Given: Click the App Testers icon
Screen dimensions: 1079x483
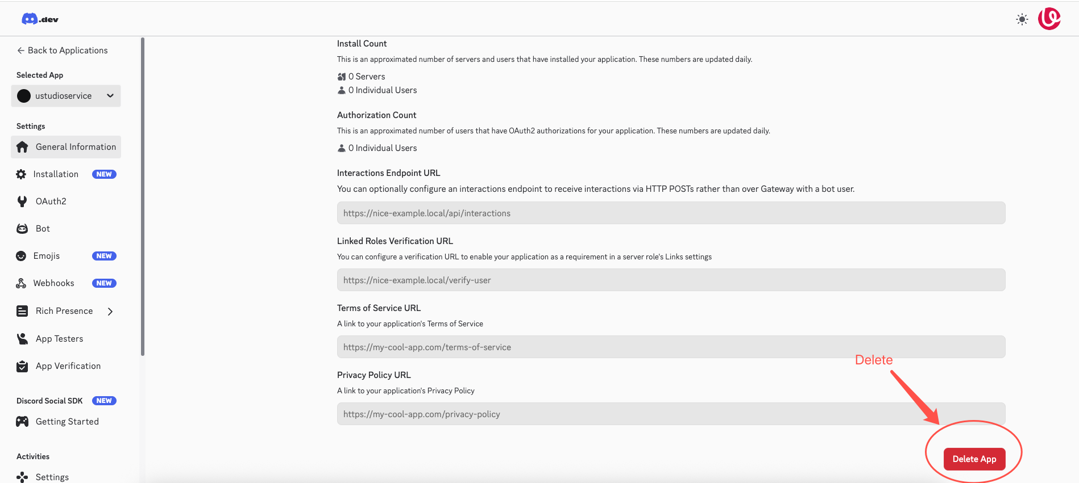Looking at the screenshot, I should (22, 339).
